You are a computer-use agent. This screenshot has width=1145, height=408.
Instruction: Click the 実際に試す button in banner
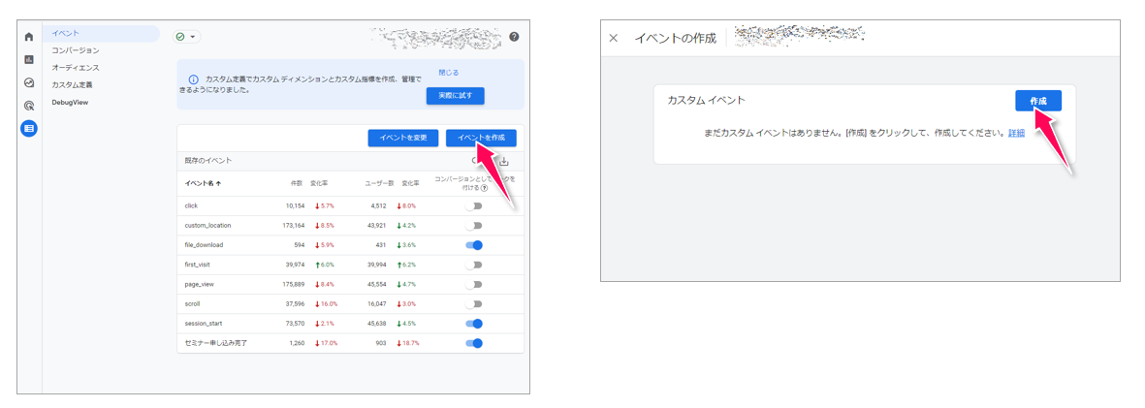pyautogui.click(x=455, y=96)
